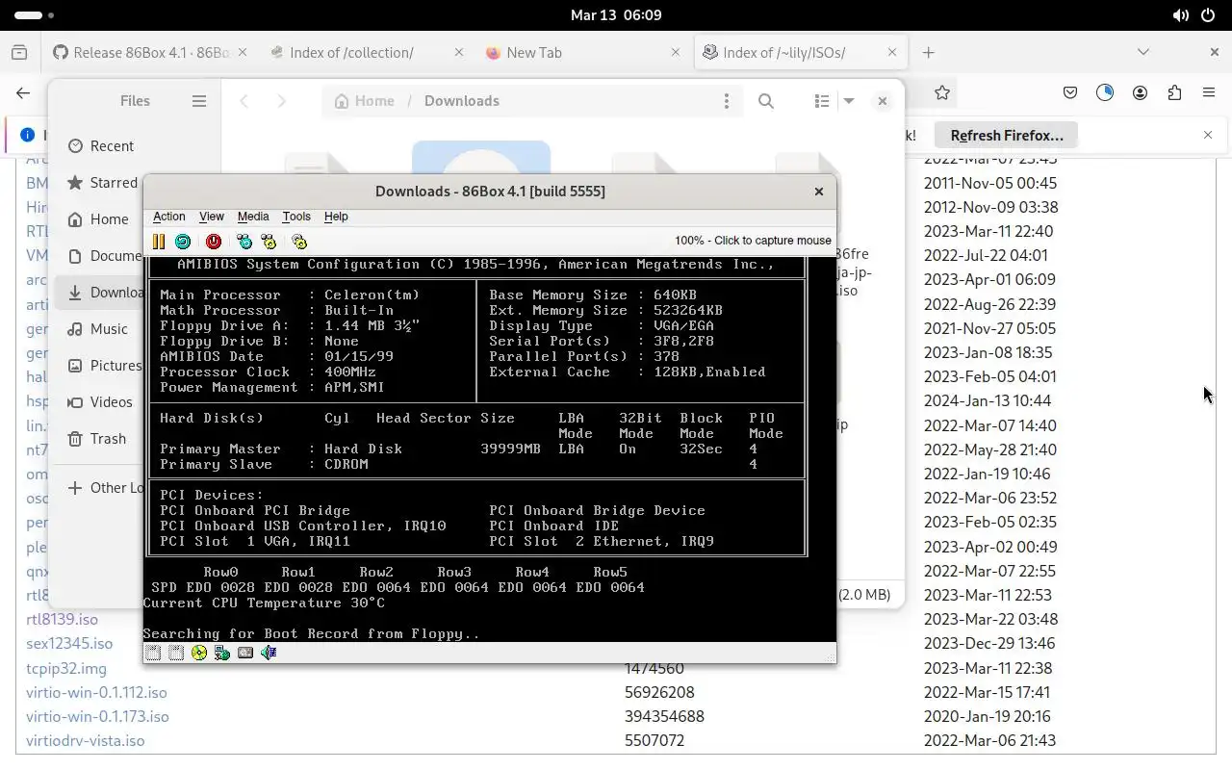Click first floppy drive icon in 86Box status bar
This screenshot has height=770, width=1232.
tap(153, 653)
